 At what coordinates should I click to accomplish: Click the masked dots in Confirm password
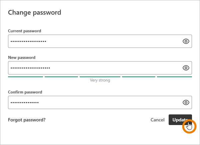tap(24, 102)
